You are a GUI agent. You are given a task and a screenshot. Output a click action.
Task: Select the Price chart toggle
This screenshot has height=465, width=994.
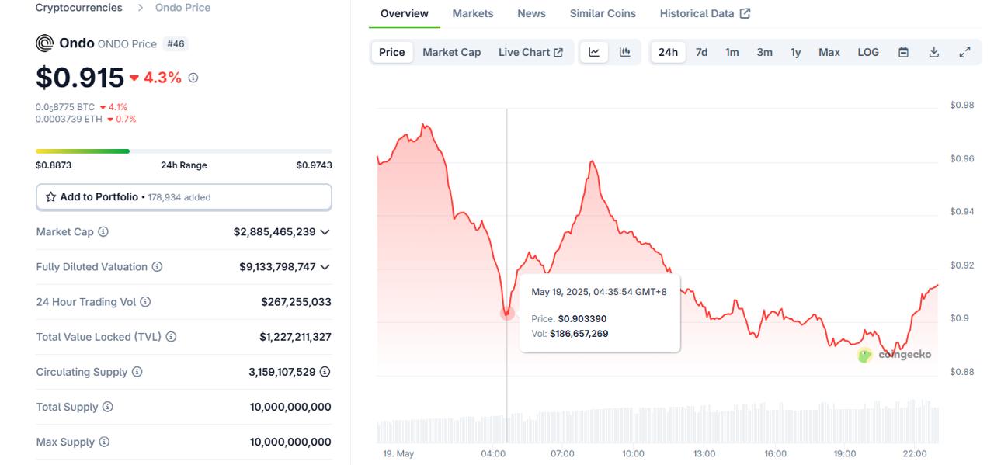coord(391,52)
